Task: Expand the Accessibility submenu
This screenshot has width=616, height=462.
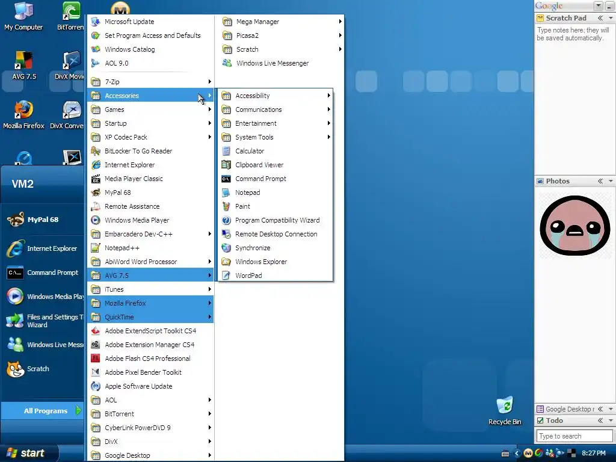Action: click(x=275, y=96)
